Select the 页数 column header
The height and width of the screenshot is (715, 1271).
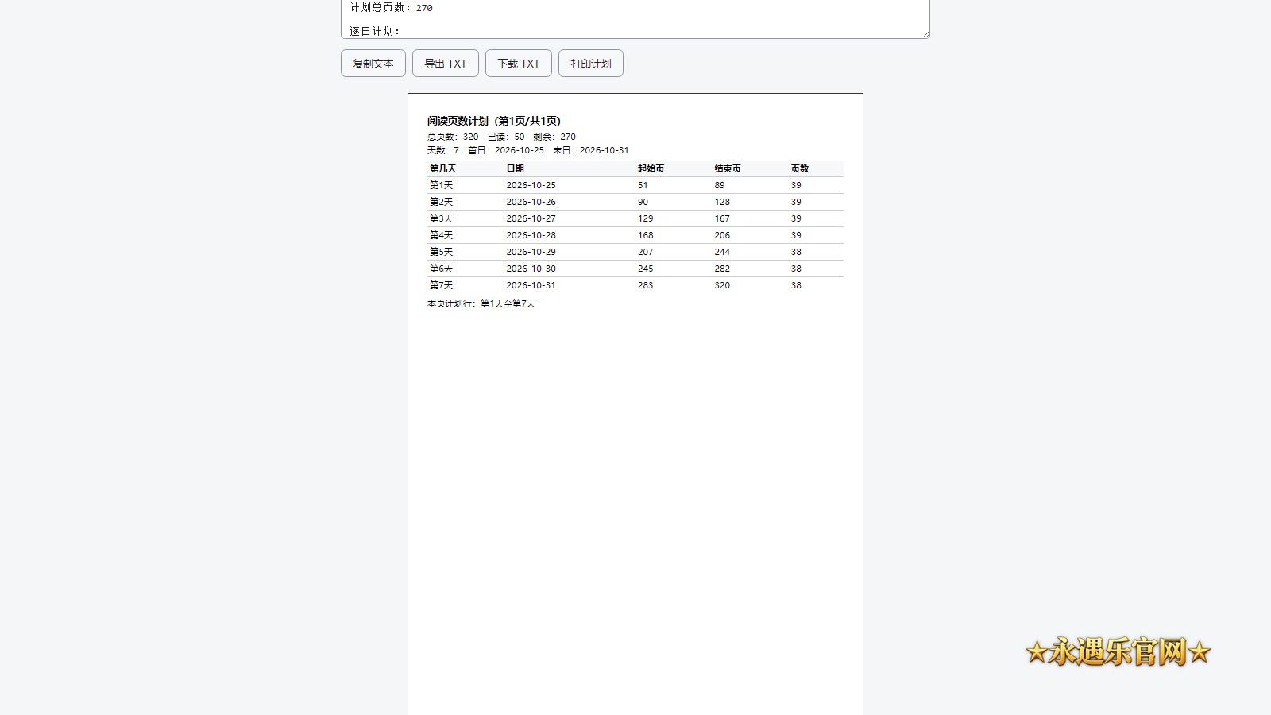(x=800, y=168)
